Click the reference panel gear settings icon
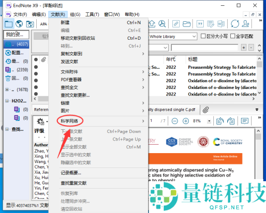The image size is (266, 213). coord(40,121)
